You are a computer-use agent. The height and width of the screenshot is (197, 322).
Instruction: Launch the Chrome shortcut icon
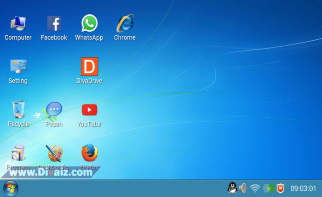(x=125, y=23)
